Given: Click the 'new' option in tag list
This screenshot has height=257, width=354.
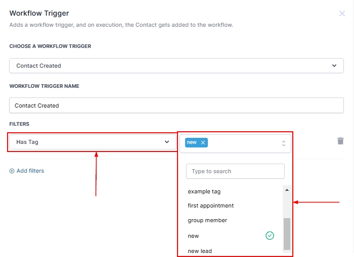Looking at the screenshot, I should tap(194, 236).
